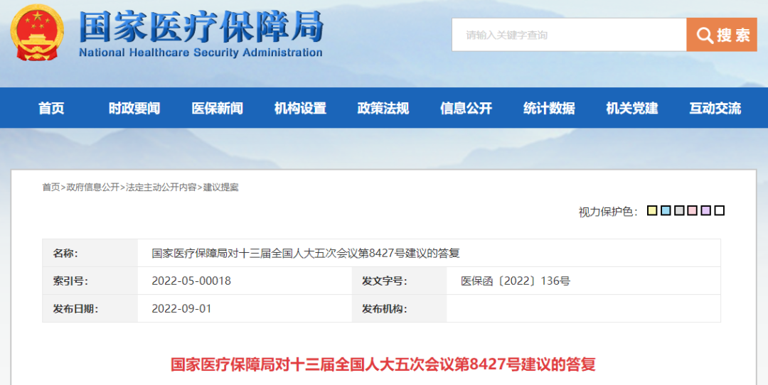Viewport: 768px width, 385px height.
Task: Select the yellow eye-protection color
Action: click(x=652, y=211)
